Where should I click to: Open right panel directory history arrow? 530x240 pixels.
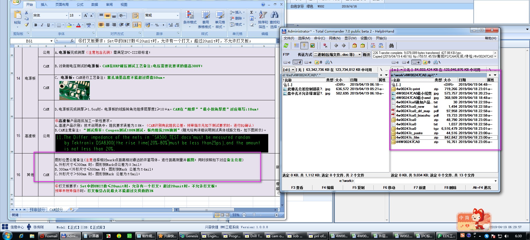(x=495, y=75)
